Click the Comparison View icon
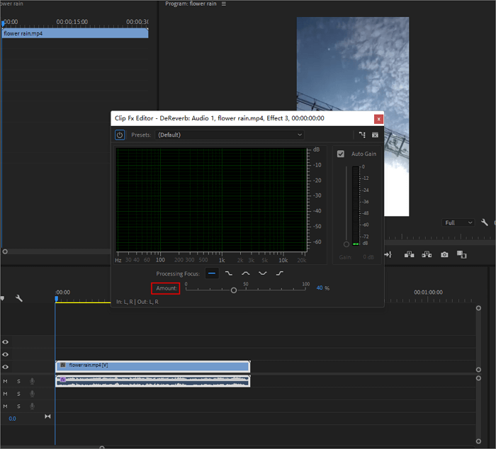The width and height of the screenshot is (496, 449). click(462, 254)
